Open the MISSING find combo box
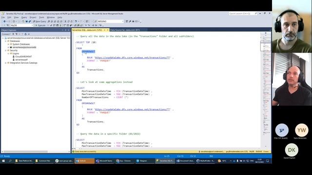 coord(111,21)
